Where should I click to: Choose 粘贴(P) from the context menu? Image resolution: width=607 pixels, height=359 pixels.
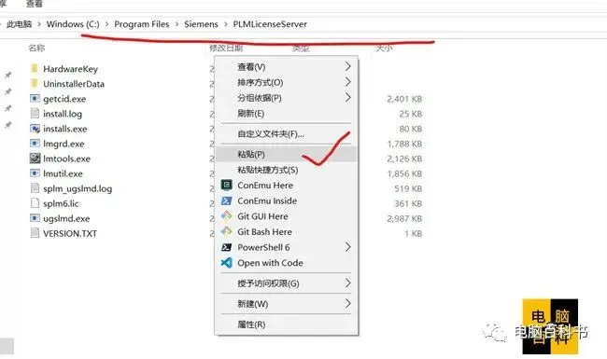tap(286, 154)
